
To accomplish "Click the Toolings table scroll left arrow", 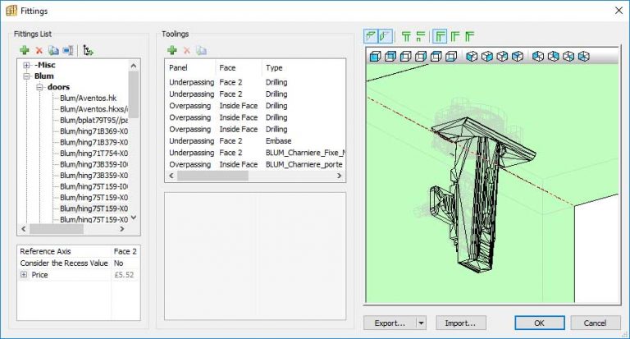I will [x=171, y=176].
